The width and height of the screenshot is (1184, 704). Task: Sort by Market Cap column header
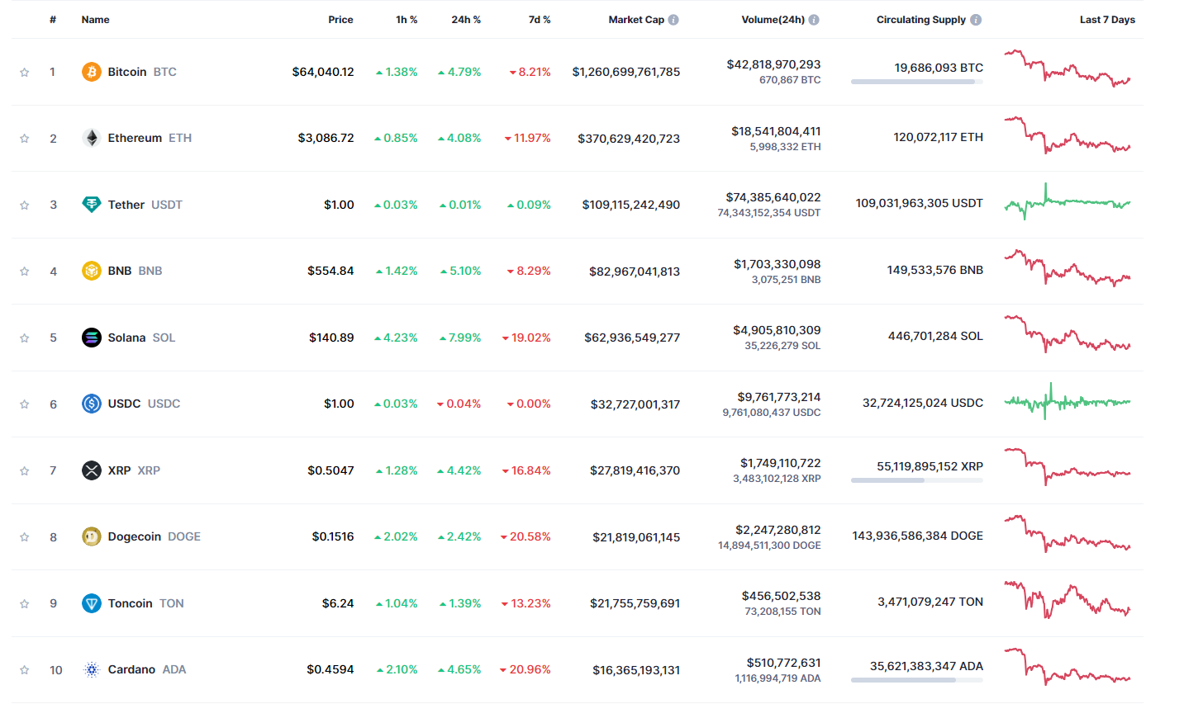636,20
